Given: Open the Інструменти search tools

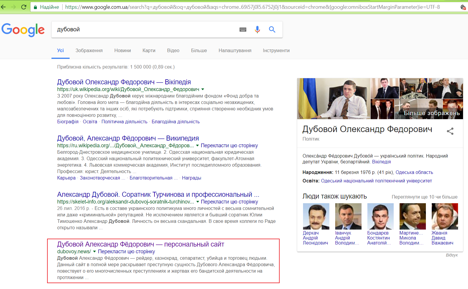Looking at the screenshot, I should click(276, 50).
